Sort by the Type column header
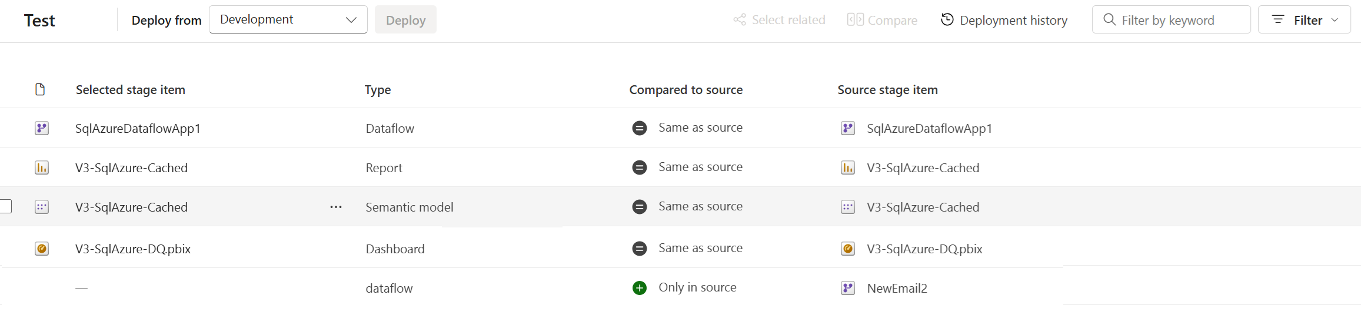 (378, 90)
